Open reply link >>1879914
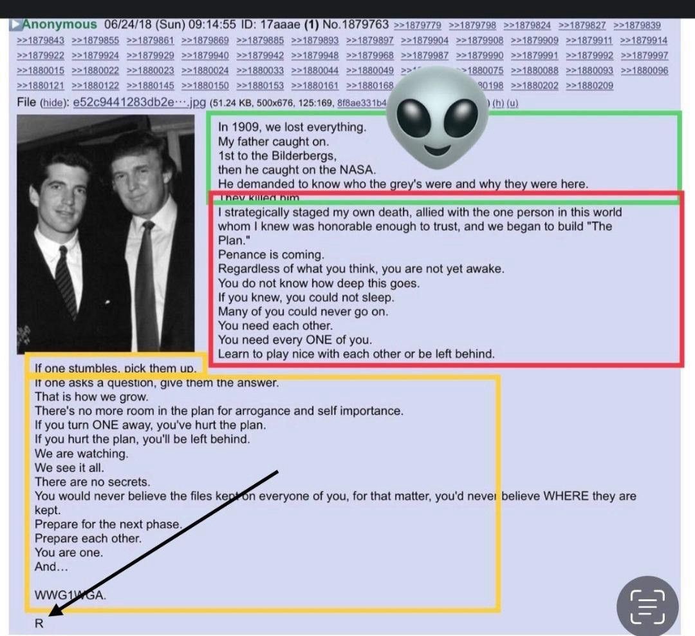The height and width of the screenshot is (636, 695). point(644,41)
